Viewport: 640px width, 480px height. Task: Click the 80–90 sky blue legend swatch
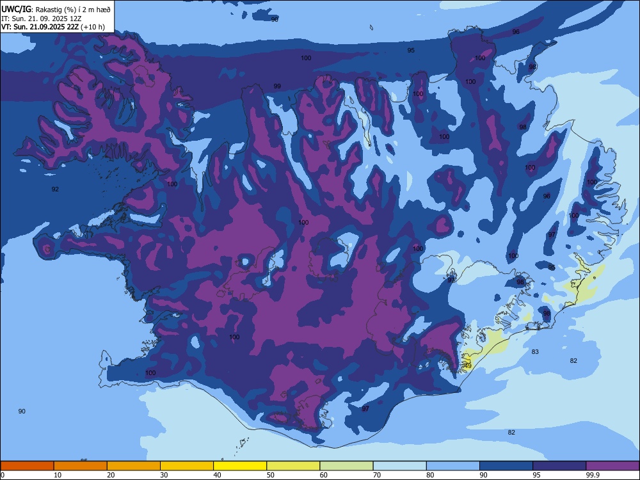pos(453,466)
